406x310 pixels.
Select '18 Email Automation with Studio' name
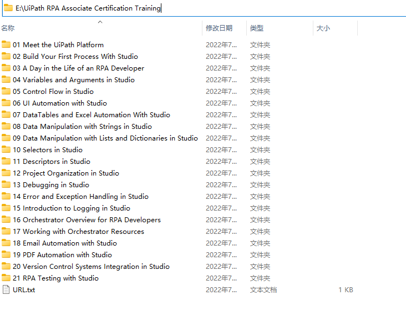pyautogui.click(x=65, y=243)
